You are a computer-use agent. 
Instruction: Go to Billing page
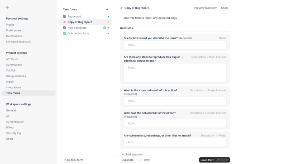10,127
